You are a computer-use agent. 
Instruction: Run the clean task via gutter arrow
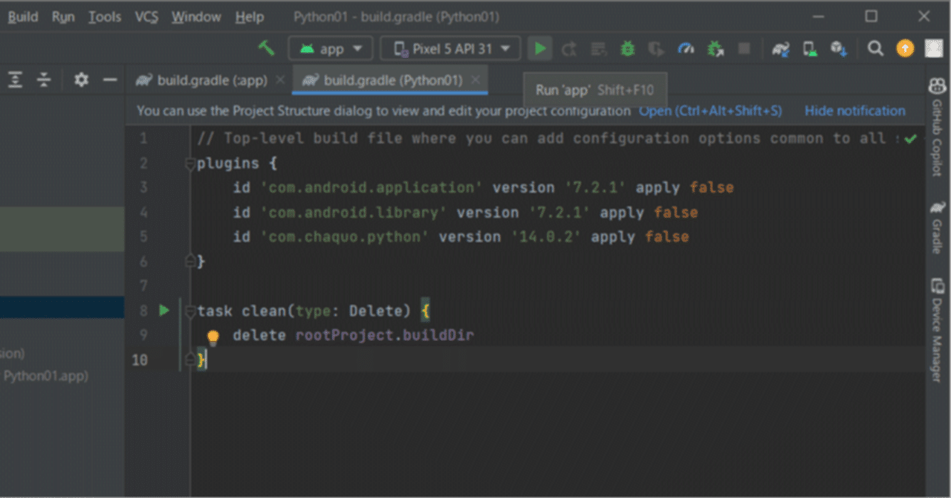[x=163, y=311]
